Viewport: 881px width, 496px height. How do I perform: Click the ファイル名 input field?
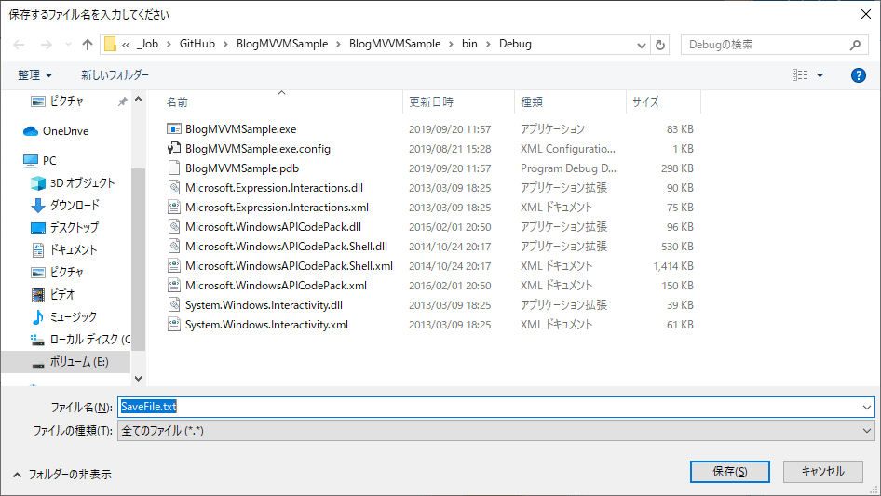coord(495,407)
